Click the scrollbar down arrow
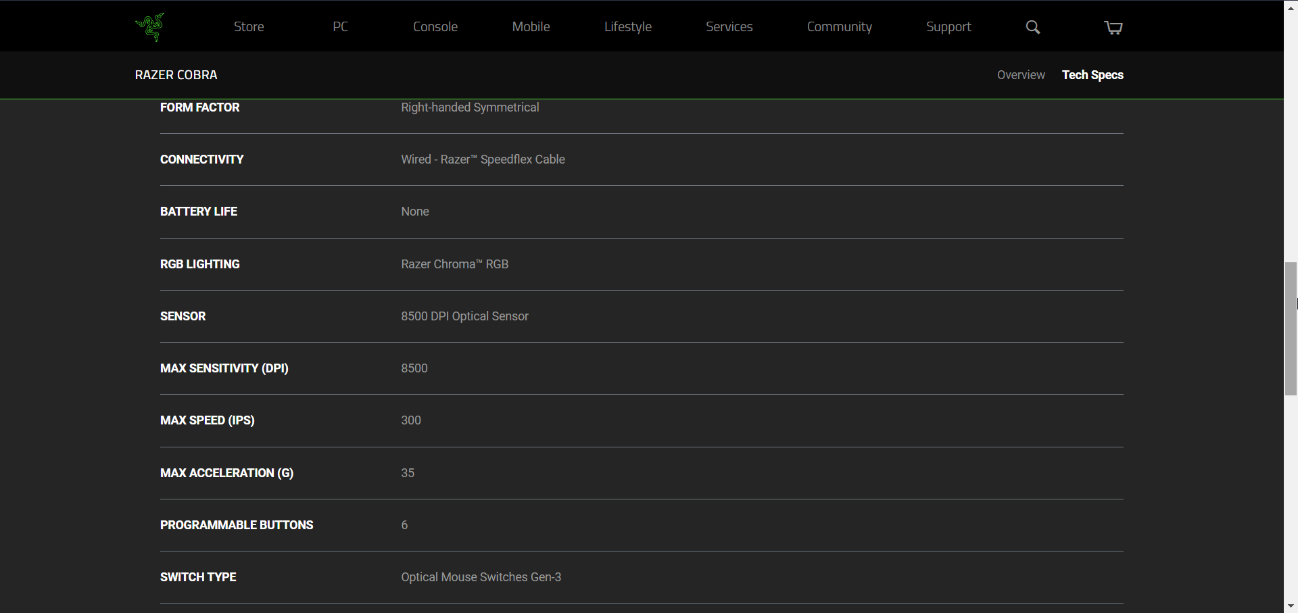The image size is (1298, 613). 1291,606
